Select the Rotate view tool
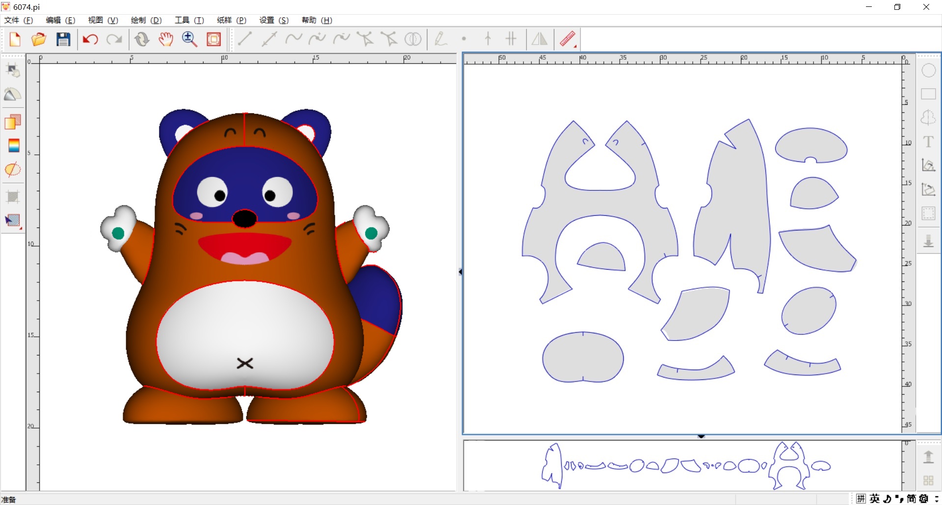The image size is (942, 505). (x=142, y=39)
